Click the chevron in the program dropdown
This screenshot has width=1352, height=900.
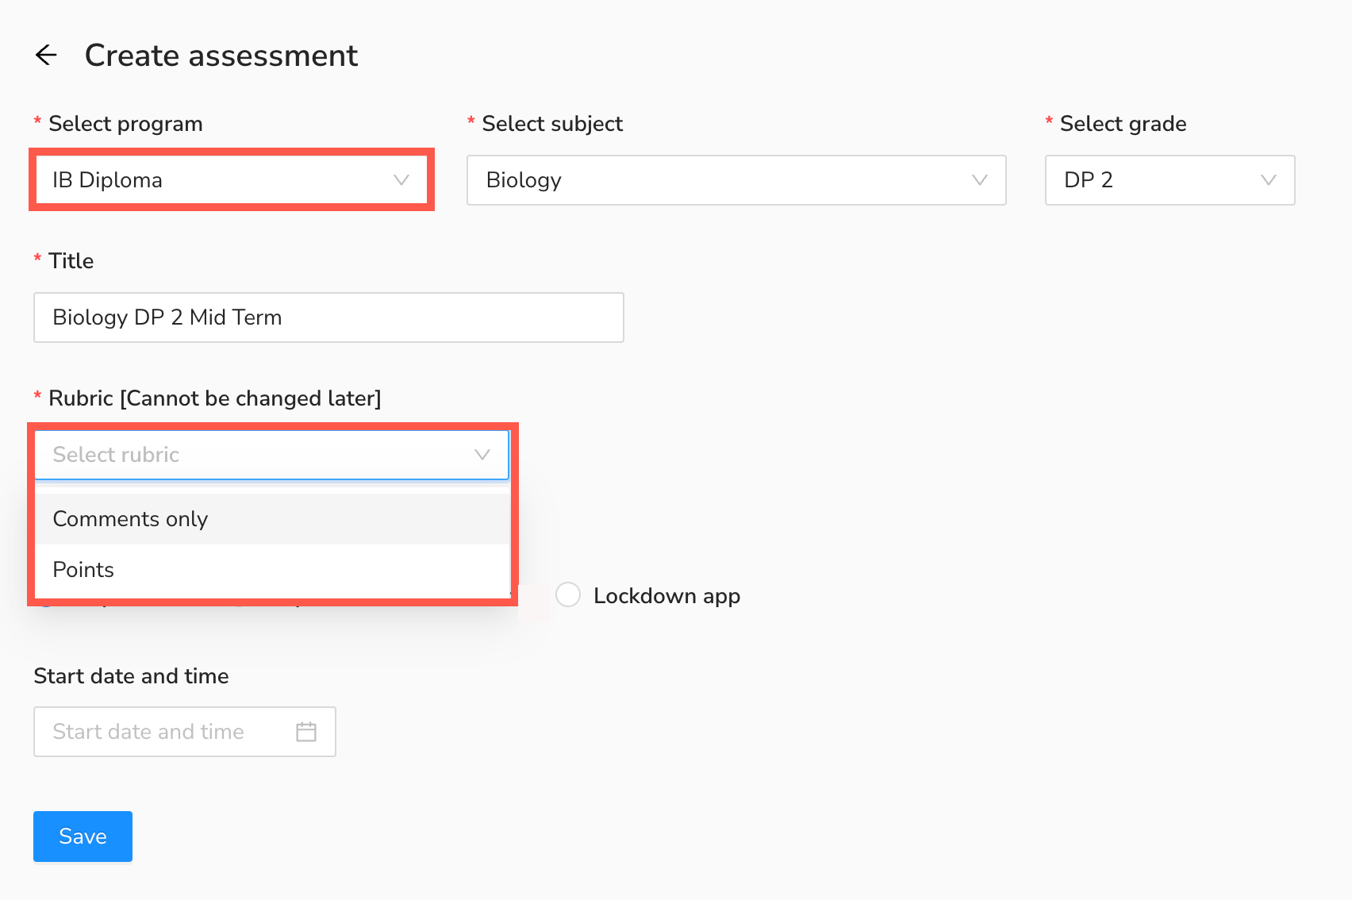click(401, 180)
